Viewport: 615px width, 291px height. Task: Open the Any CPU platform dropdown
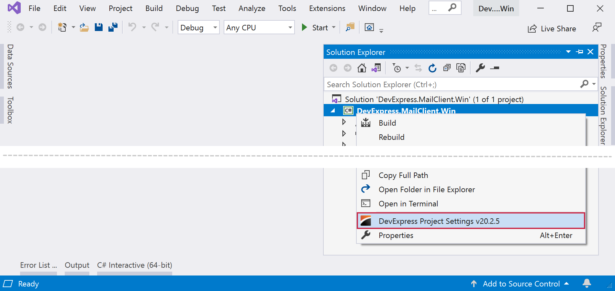pyautogui.click(x=259, y=28)
